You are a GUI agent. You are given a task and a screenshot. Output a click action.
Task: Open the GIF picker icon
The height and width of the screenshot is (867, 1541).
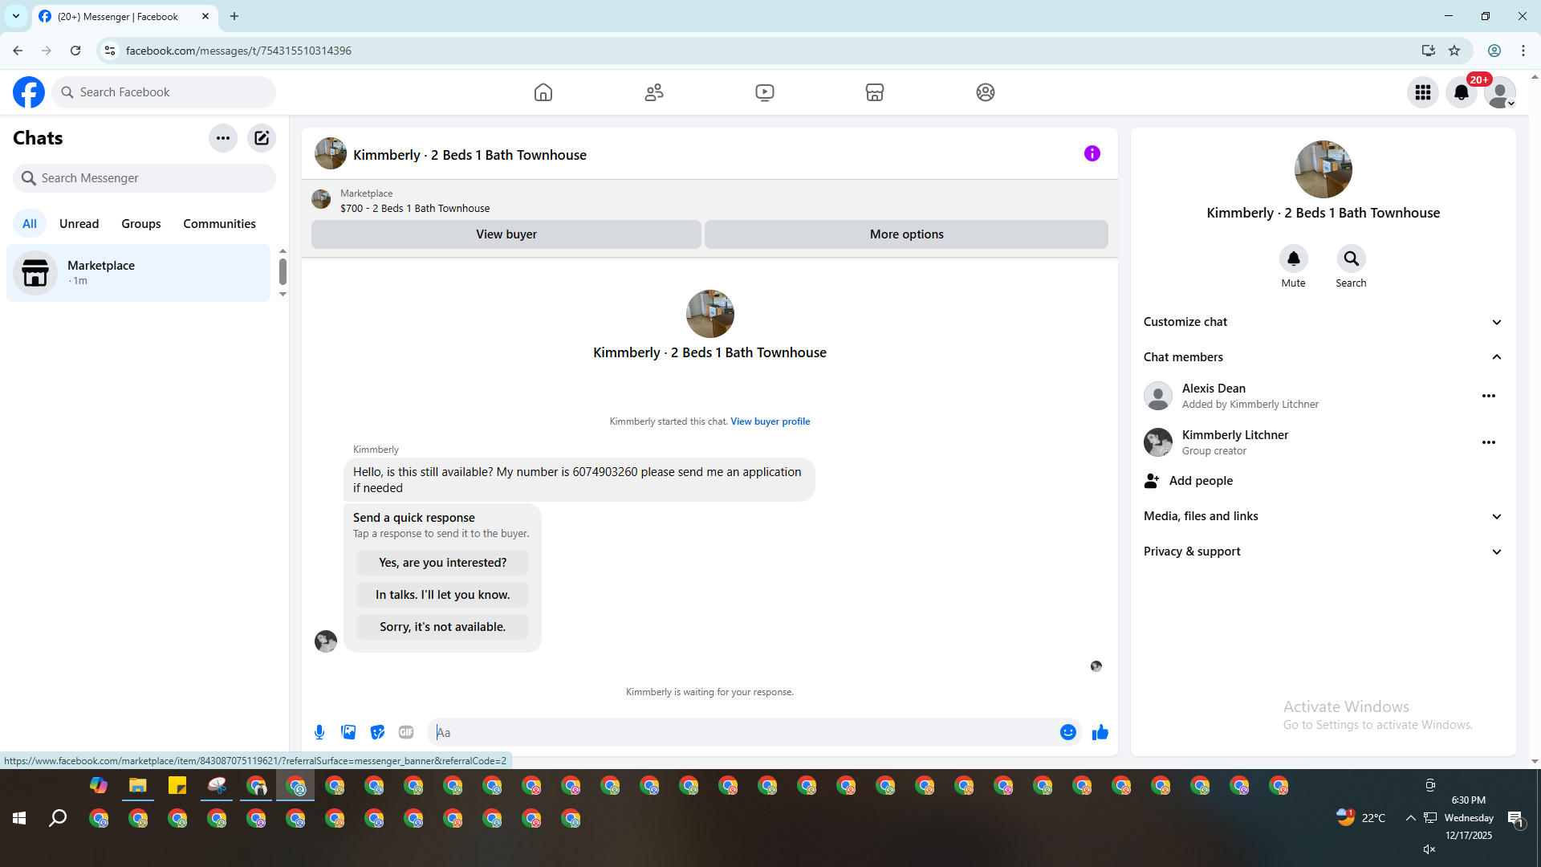[406, 732]
